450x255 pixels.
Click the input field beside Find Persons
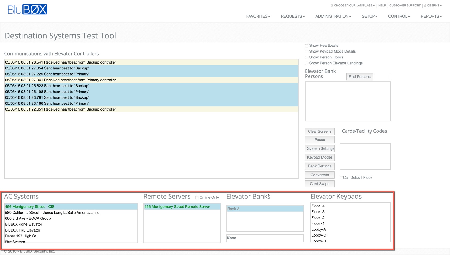(382, 77)
